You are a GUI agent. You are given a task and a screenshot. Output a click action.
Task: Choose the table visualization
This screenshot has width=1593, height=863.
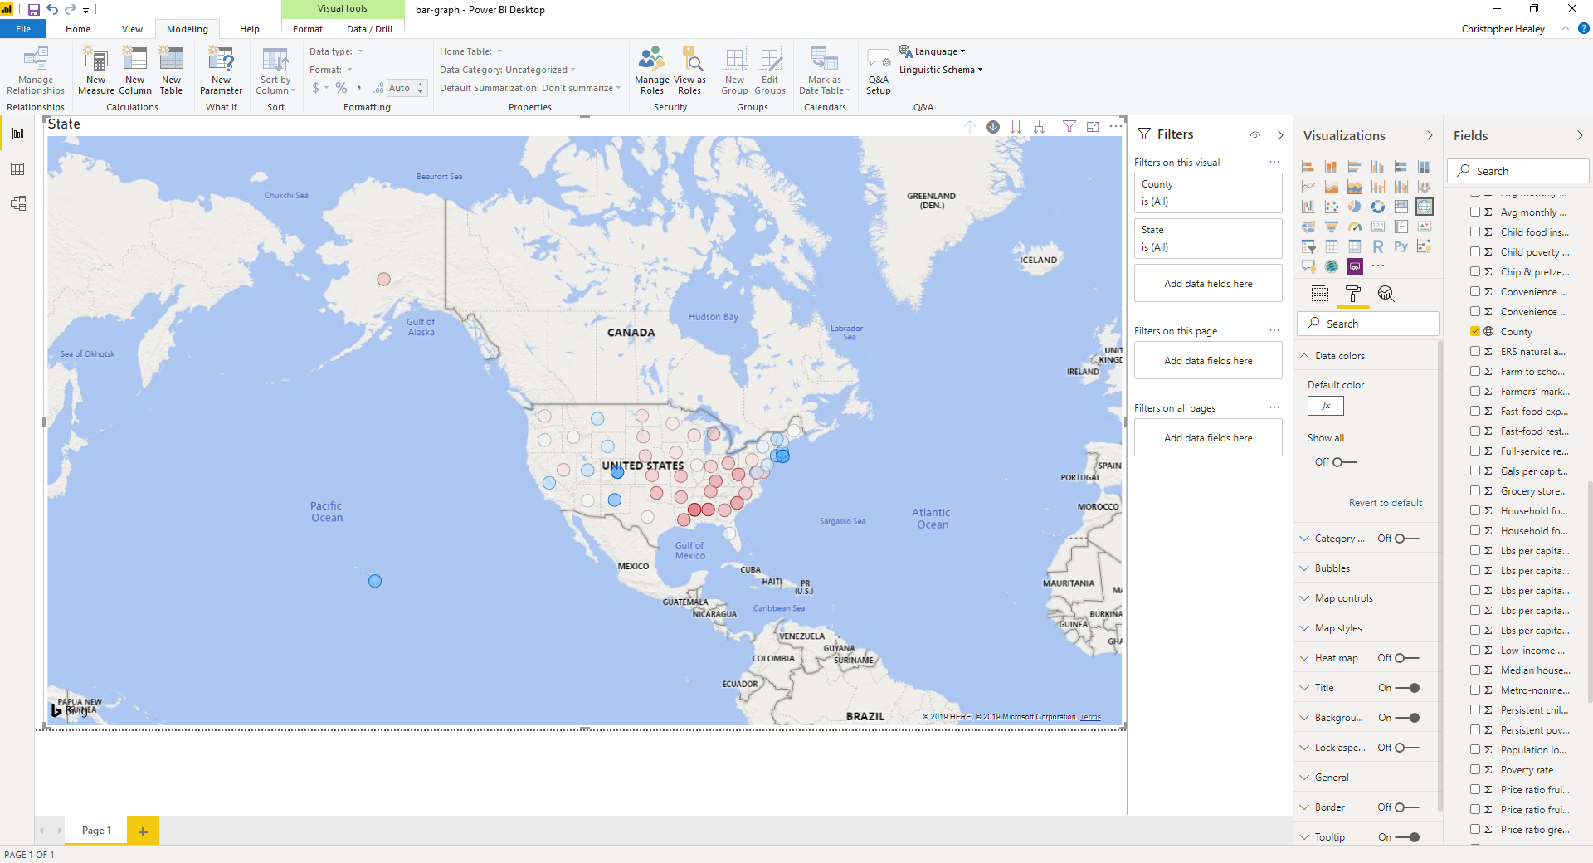pos(1332,246)
